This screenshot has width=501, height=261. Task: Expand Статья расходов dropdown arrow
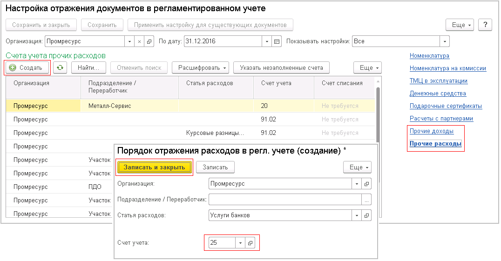[x=357, y=215]
